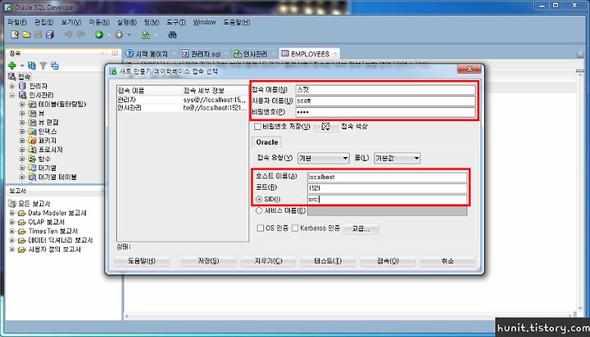Click the 함수 folder icon
The width and height of the screenshot is (590, 337).
[32, 159]
